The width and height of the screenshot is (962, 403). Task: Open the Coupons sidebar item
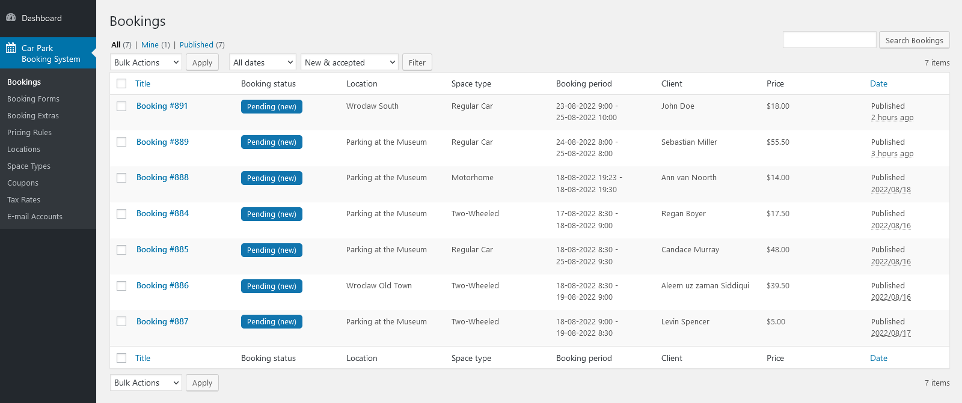coord(23,183)
